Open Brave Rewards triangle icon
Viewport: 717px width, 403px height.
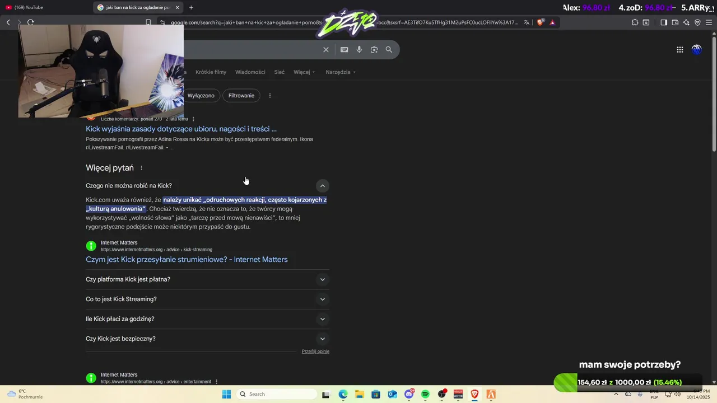(552, 22)
